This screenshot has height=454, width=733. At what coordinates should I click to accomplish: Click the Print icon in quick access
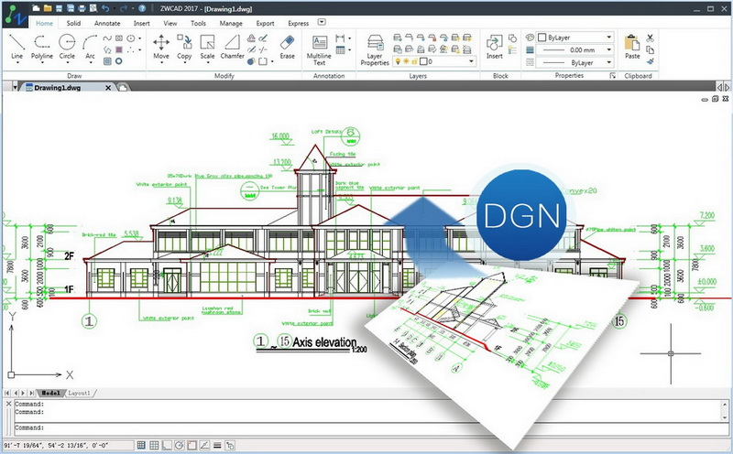tap(82, 8)
